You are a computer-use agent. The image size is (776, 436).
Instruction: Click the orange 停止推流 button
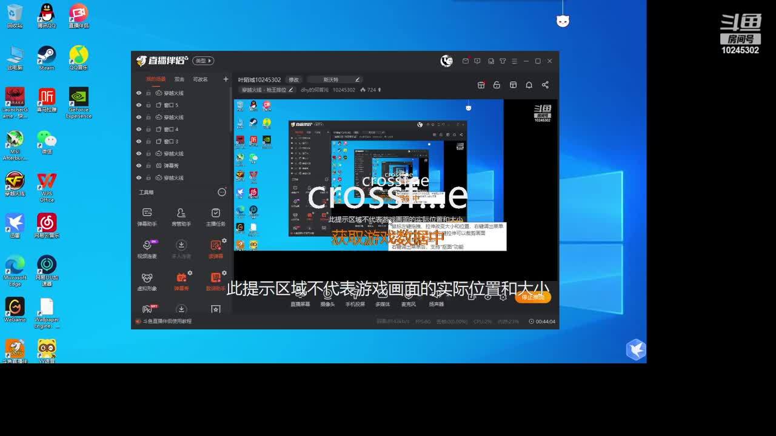tap(533, 297)
